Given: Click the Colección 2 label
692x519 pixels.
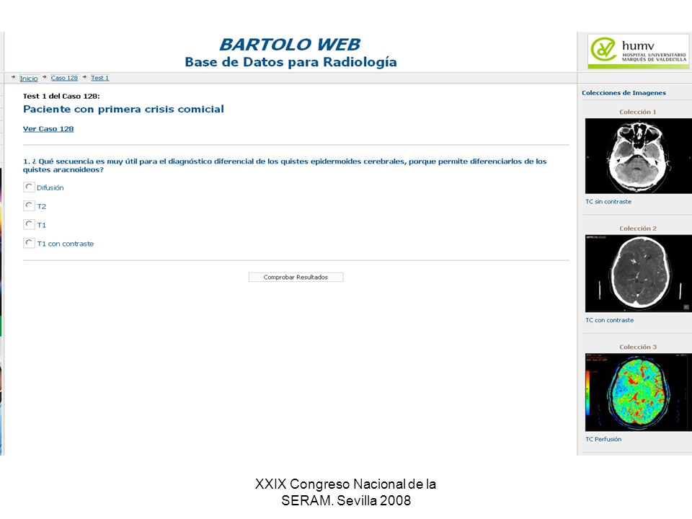Looking at the screenshot, I should 638,229.
